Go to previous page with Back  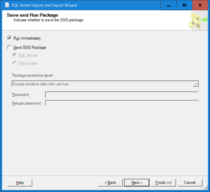point(110,183)
